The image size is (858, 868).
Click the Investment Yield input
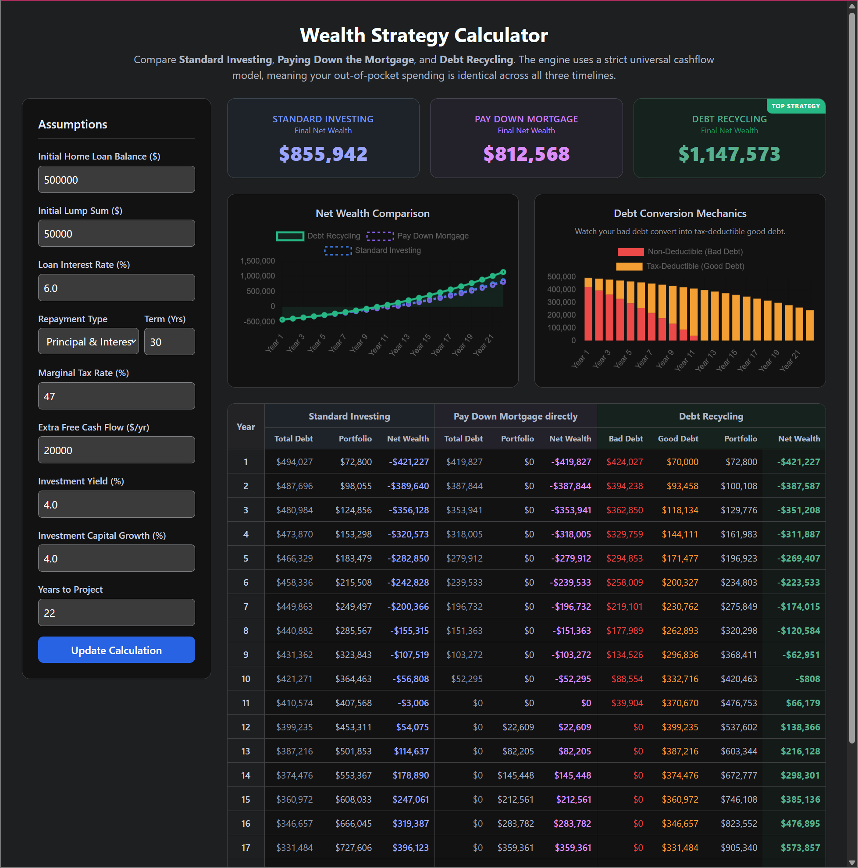click(116, 505)
